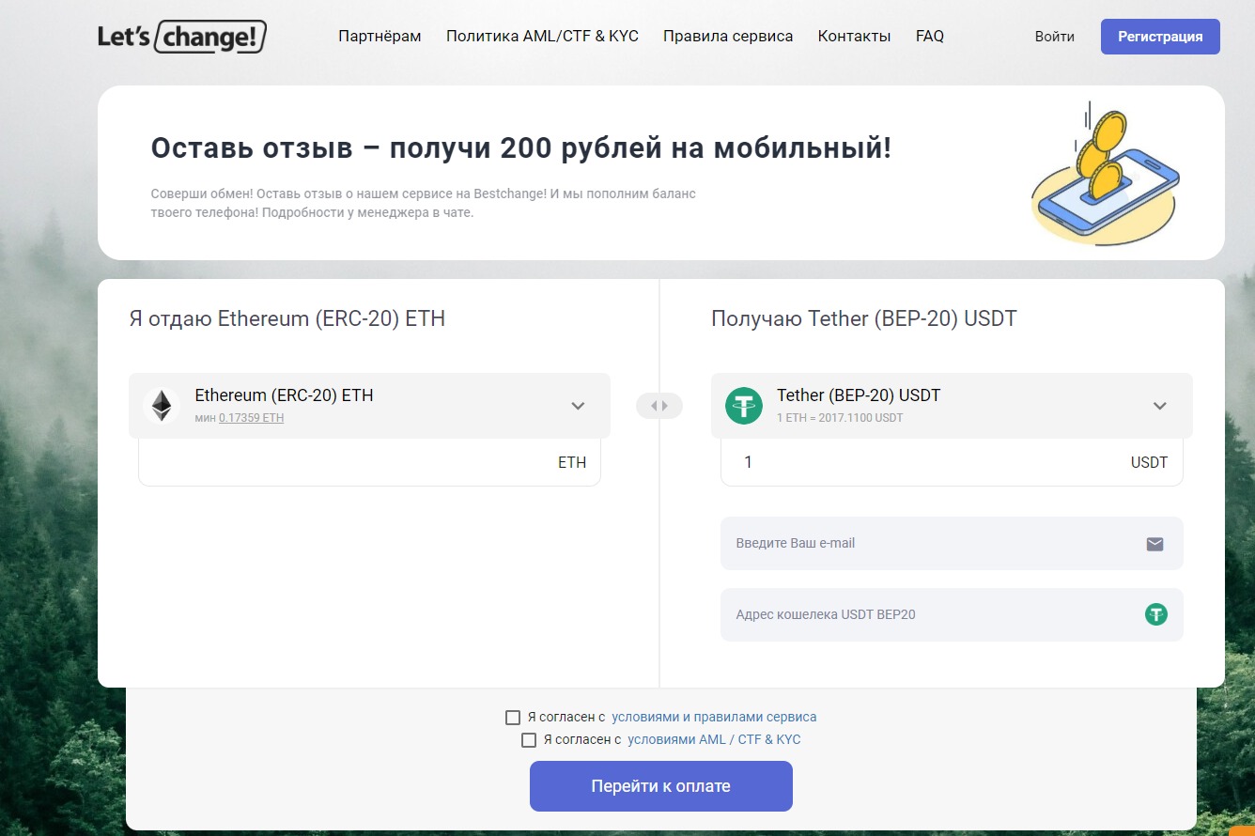The width and height of the screenshot is (1255, 836).
Task: Open условиями AML / CTF & KYC link
Action: point(714,739)
